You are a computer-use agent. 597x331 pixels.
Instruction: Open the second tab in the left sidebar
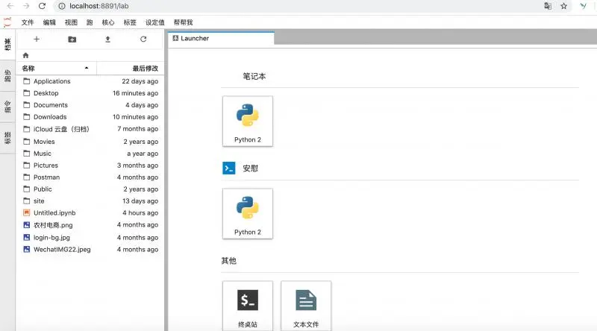[x=7, y=76]
